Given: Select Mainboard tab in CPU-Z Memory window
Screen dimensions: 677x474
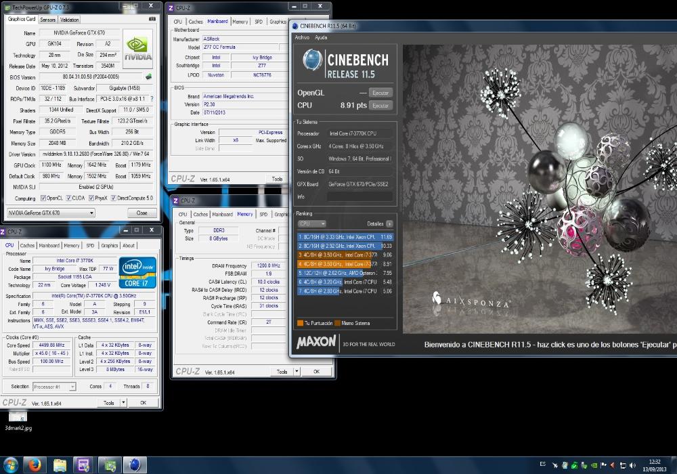Looking at the screenshot, I should 222,215.
